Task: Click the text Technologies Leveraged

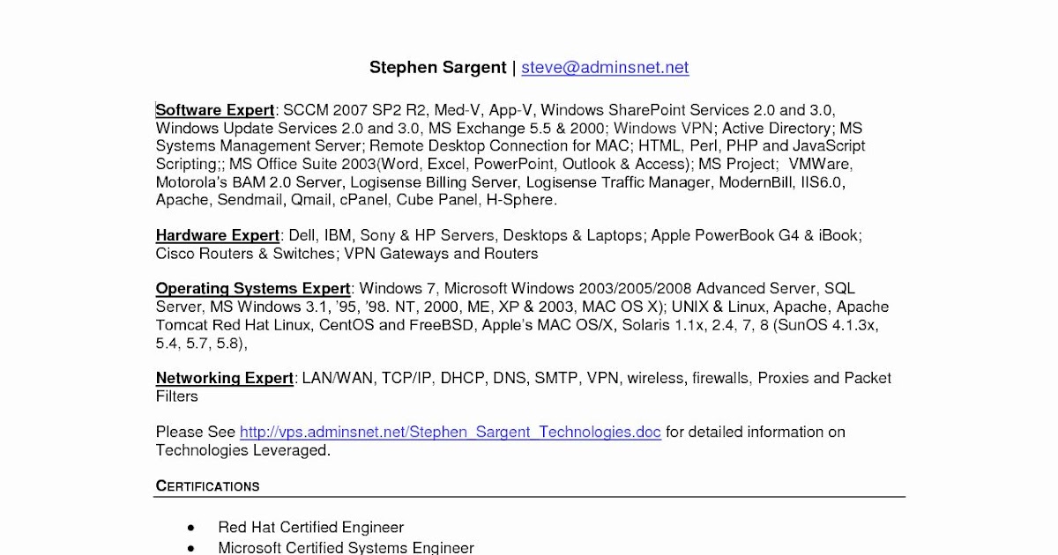Action: (243, 450)
